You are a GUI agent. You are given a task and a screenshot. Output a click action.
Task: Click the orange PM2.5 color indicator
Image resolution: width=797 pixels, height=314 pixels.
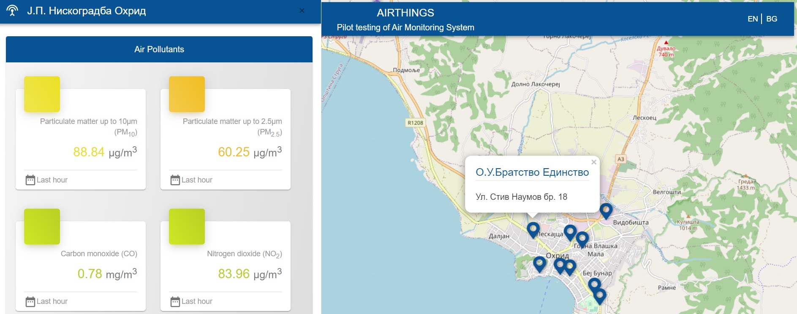(x=187, y=94)
